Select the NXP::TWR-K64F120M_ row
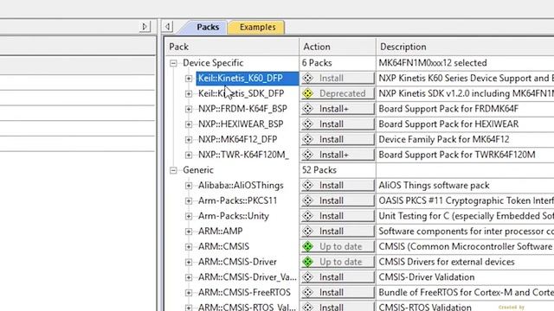The width and height of the screenshot is (554, 311). (x=243, y=155)
